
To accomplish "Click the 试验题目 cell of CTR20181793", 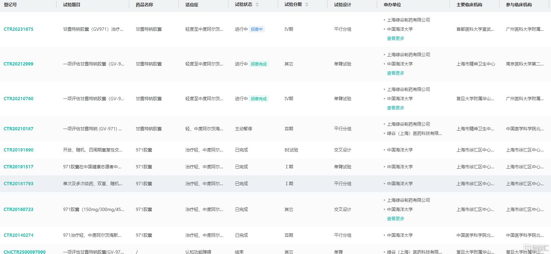I will (93, 184).
